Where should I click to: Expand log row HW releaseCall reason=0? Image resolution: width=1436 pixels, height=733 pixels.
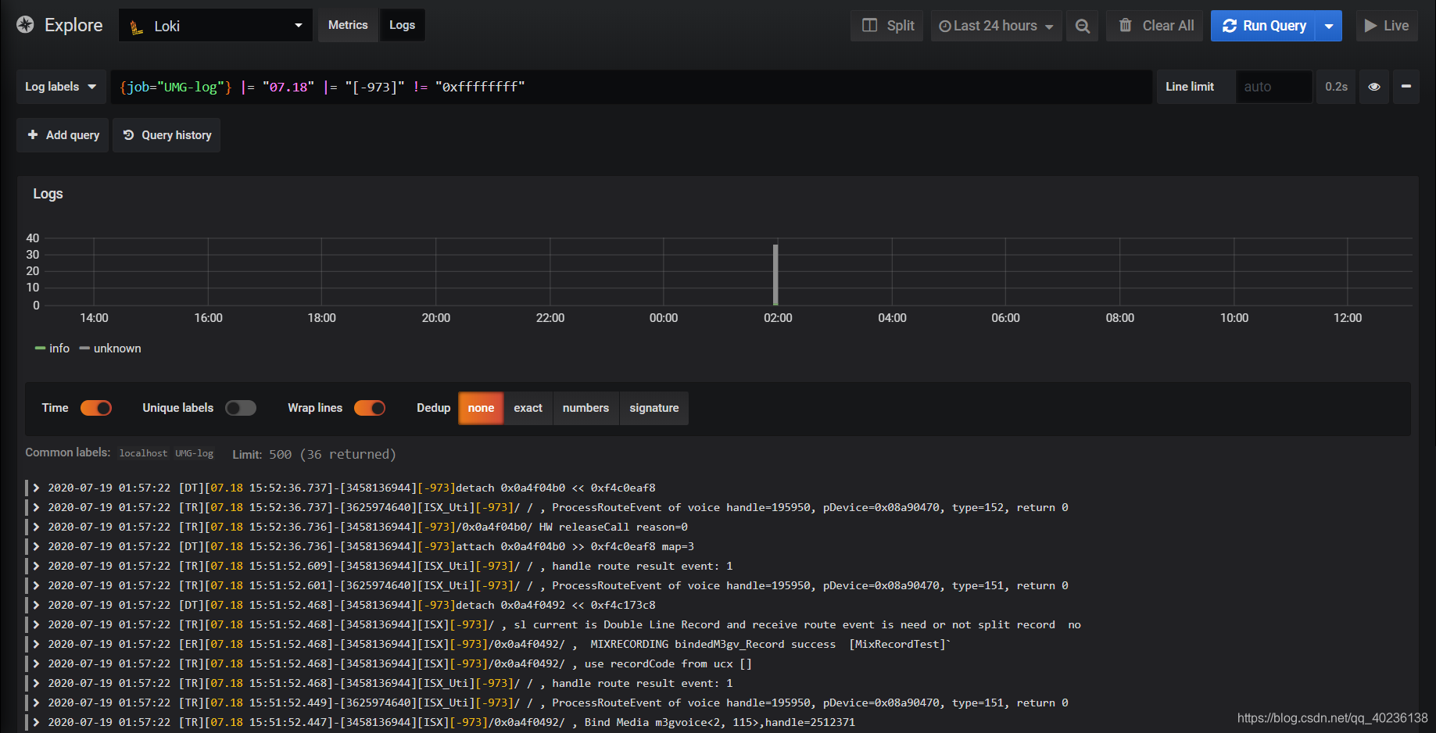[x=36, y=527]
